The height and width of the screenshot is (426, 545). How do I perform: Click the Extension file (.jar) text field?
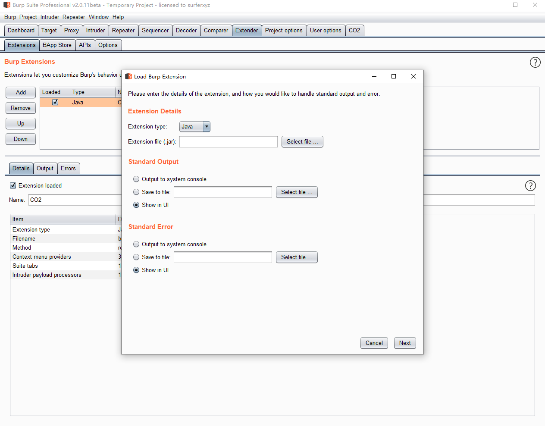[228, 142]
